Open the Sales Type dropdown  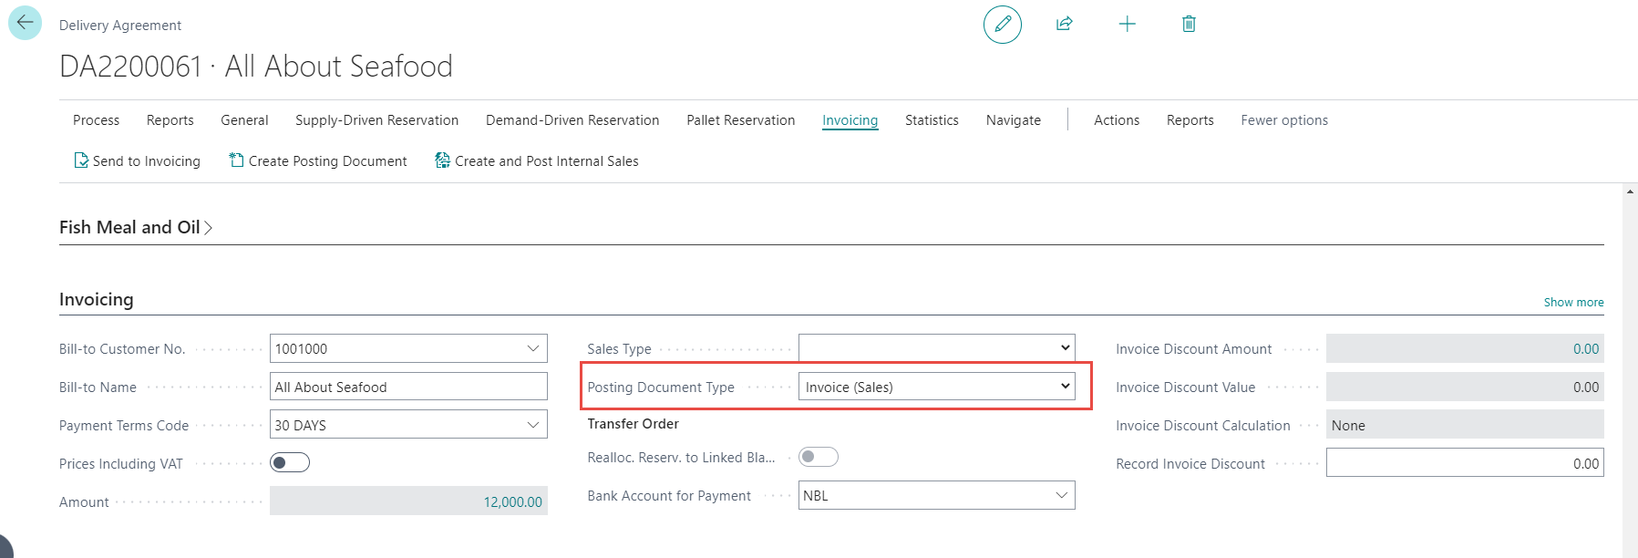(x=936, y=348)
